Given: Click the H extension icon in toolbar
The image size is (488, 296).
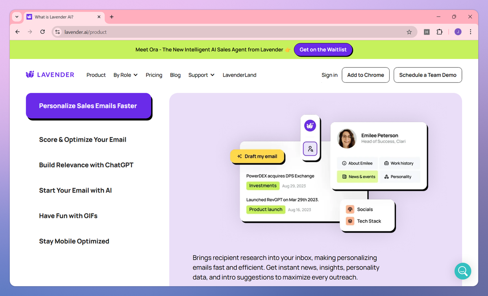Looking at the screenshot, I should [x=427, y=32].
